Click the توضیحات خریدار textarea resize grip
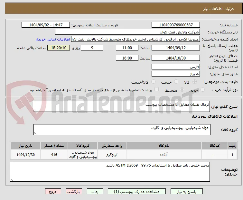This screenshot has width=243, height=200. point(12,180)
